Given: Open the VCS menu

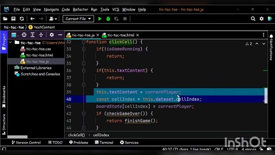Looking at the screenshot, I should pos(116,9).
